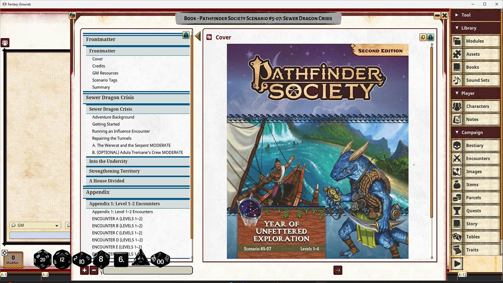Roll the d12 die
503x283 pixels.
[x=62, y=259]
